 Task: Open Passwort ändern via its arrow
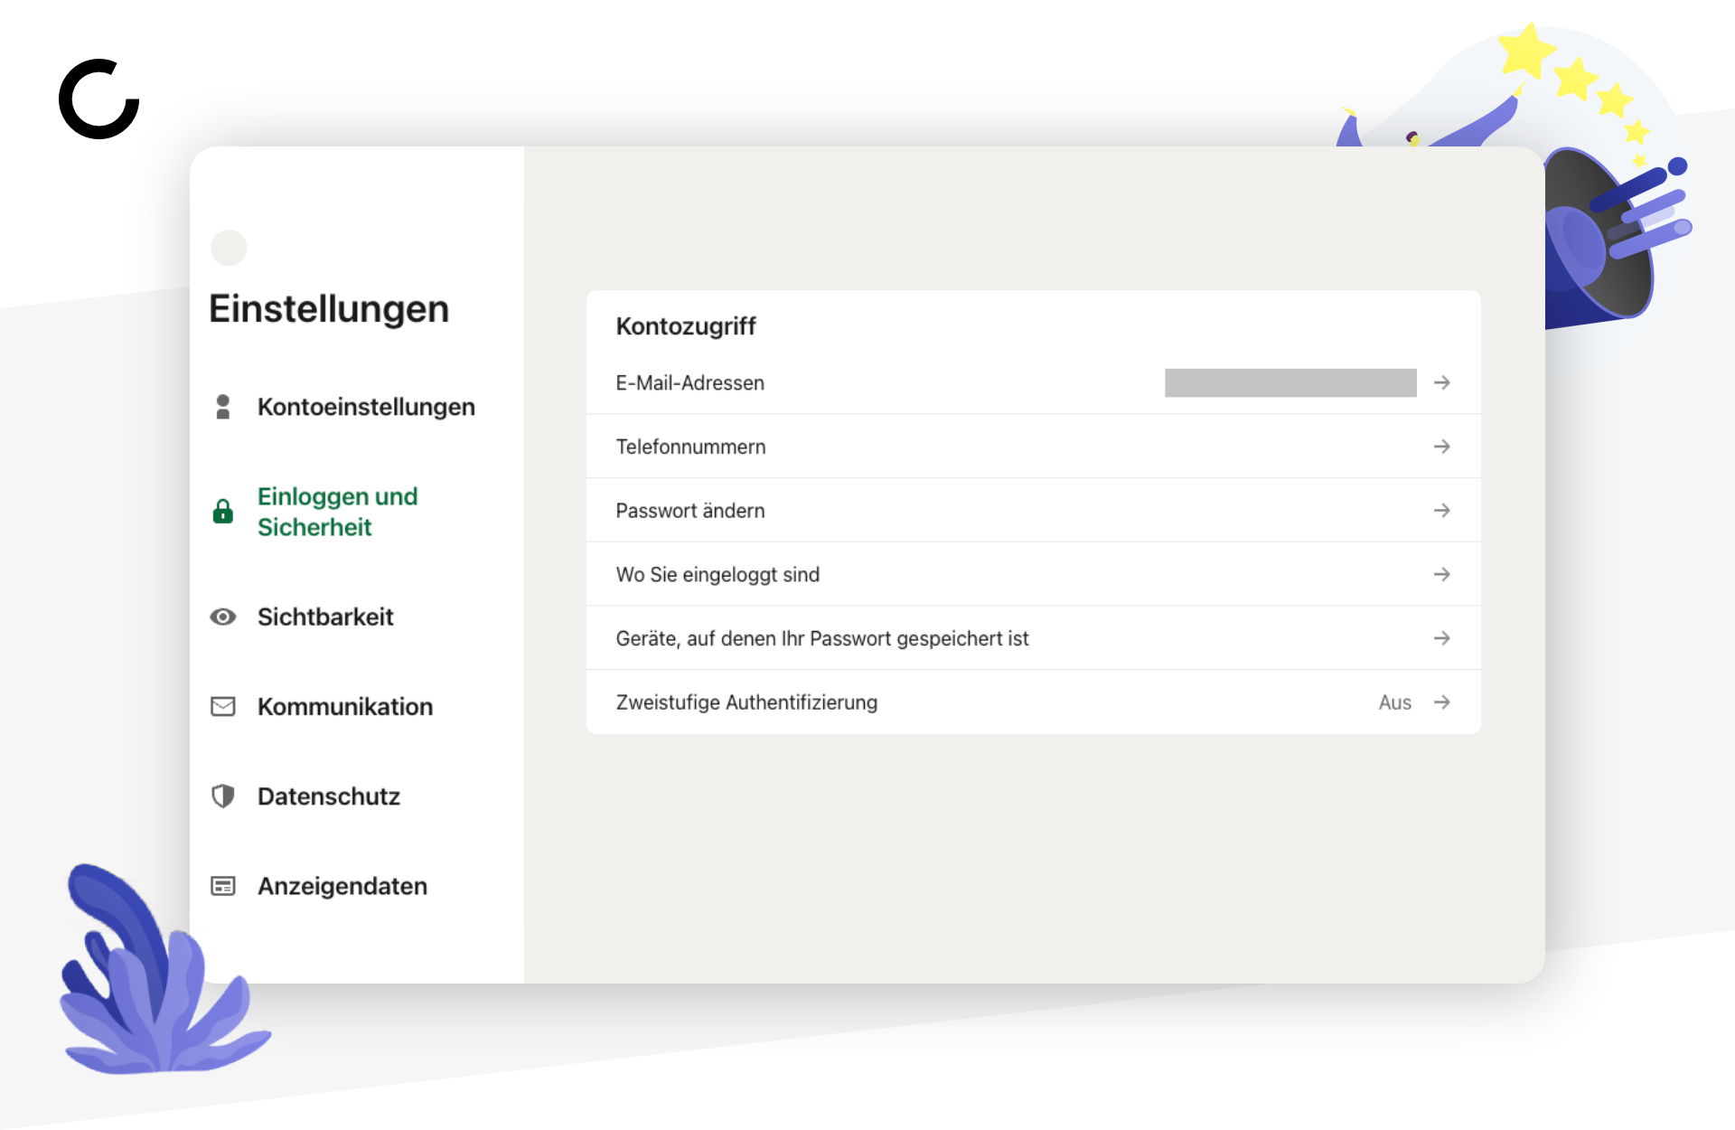[1442, 511]
